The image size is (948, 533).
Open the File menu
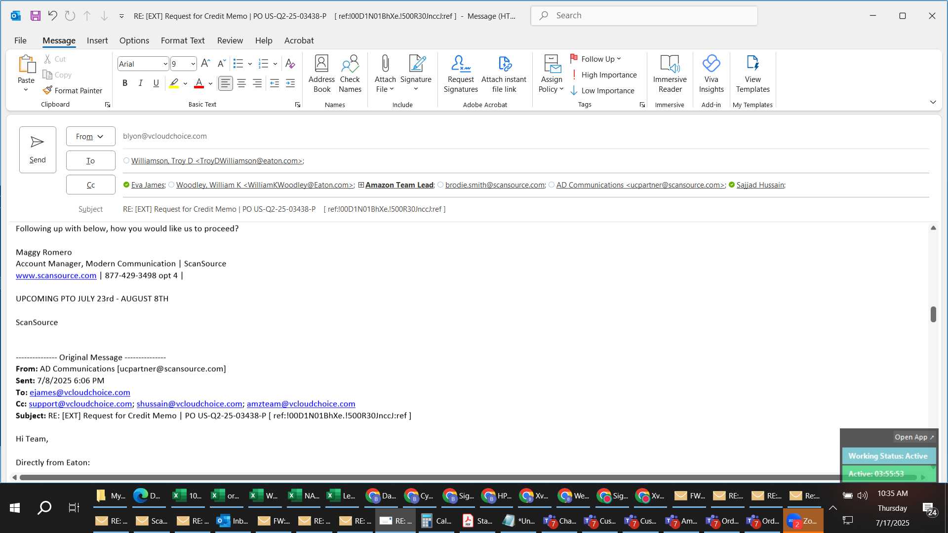coord(20,40)
